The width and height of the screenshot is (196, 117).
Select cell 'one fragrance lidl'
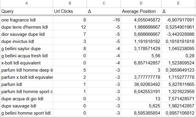(27, 20)
